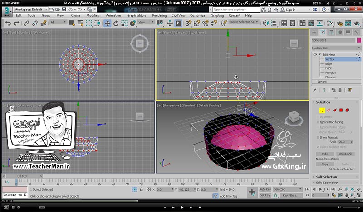Click the Rectangular Selection Region icon
The width and height of the screenshot is (363, 212).
point(89,24)
